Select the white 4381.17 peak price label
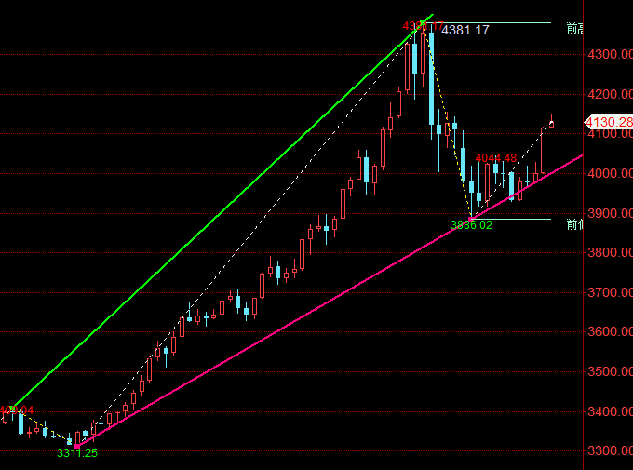 465,31
